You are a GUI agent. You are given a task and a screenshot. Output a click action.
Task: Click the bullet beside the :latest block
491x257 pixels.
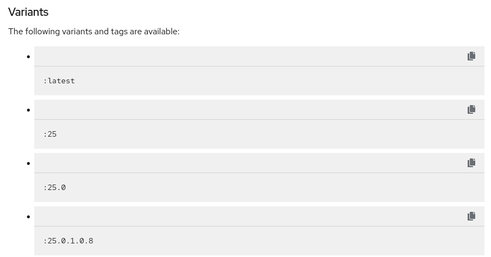(x=28, y=57)
